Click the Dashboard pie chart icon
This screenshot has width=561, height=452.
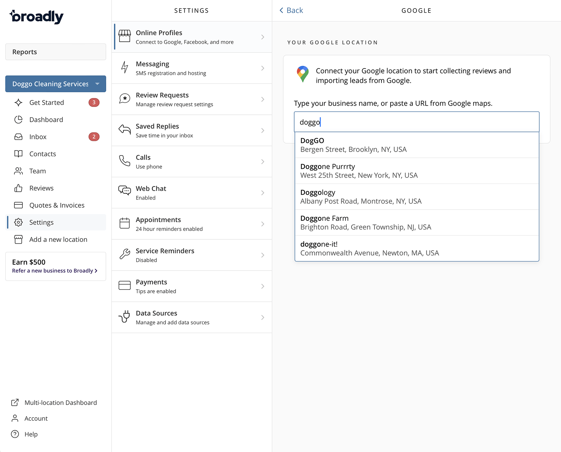tap(19, 120)
